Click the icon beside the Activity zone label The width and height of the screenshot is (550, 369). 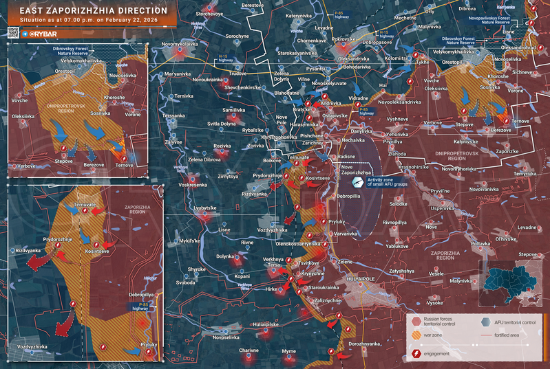coord(357,183)
